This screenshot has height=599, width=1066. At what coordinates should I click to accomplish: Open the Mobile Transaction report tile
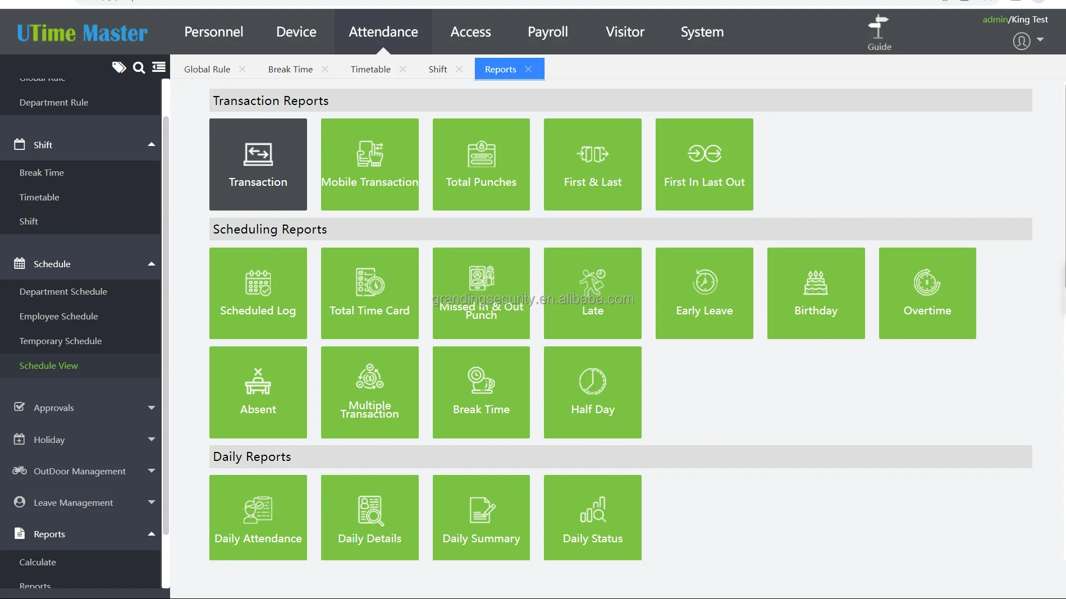(x=369, y=164)
